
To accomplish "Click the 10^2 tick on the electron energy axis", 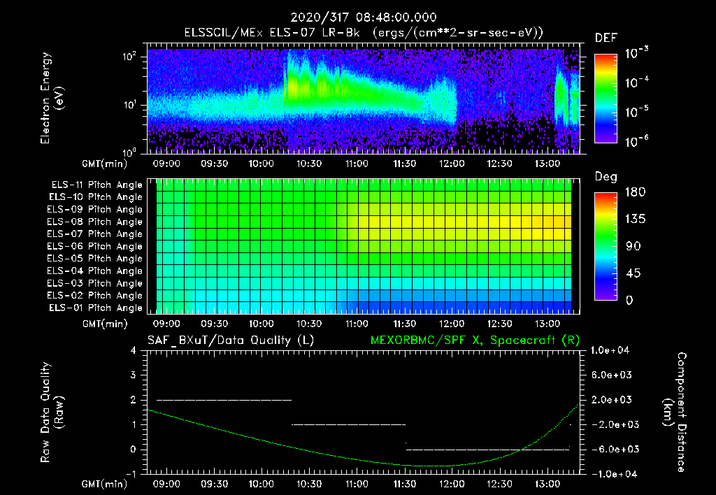I will [x=130, y=57].
